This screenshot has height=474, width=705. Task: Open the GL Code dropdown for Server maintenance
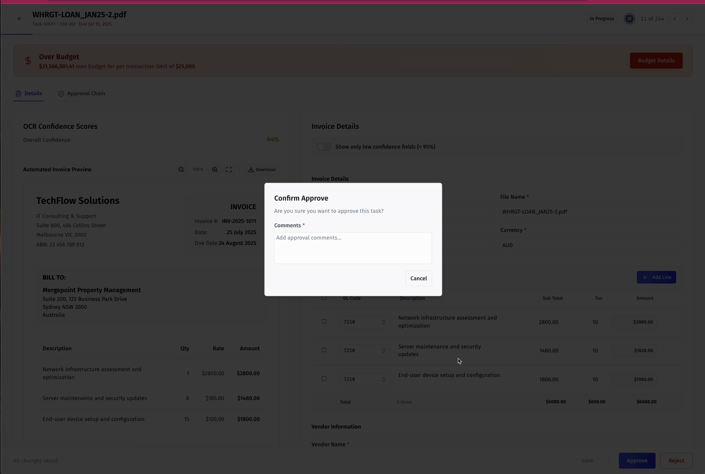(x=364, y=350)
